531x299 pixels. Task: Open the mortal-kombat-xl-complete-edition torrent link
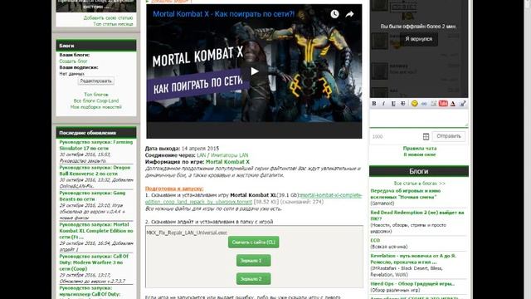[x=254, y=199]
